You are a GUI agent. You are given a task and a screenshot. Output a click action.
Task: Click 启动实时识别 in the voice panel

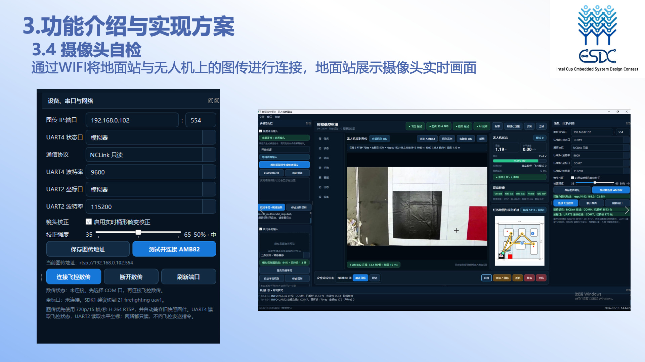(x=271, y=173)
